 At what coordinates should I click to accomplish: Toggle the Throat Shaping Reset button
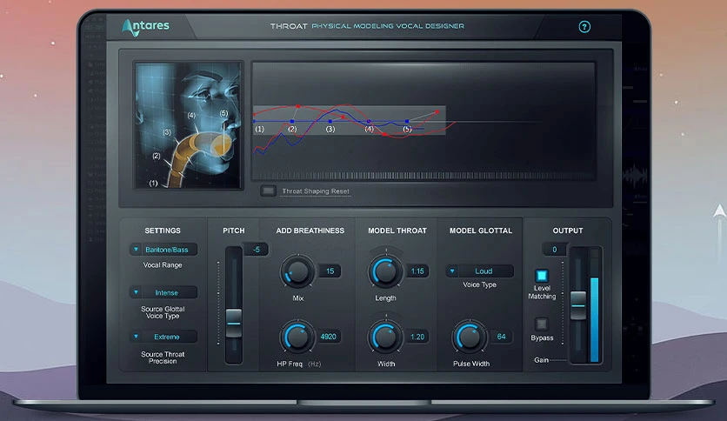coord(268,190)
